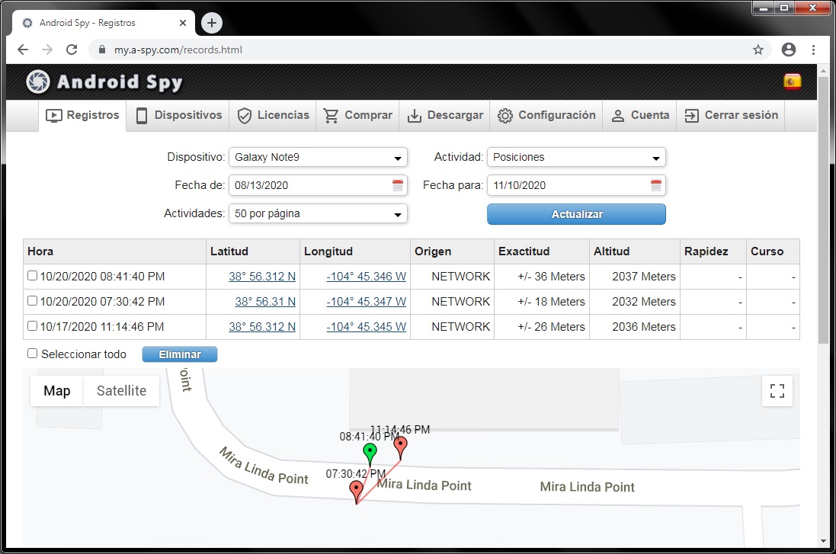Screen dimensions: 836x554
Task: Check the 10/20/2020 07:30:42 PM row checkbox
Action: tap(33, 301)
